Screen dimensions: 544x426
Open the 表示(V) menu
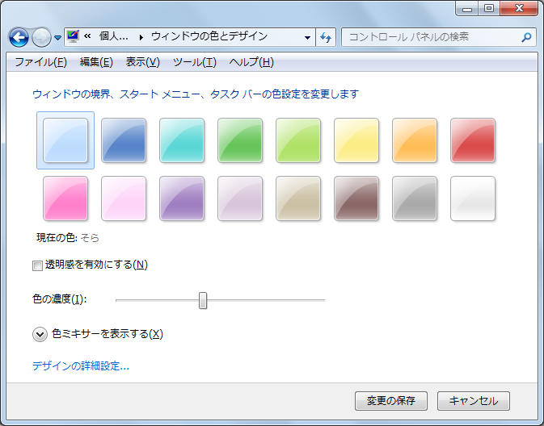point(142,62)
